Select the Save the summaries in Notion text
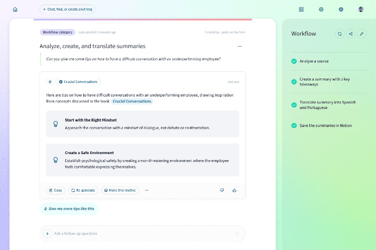 coord(326,125)
